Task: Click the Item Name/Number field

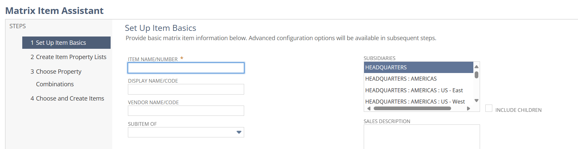Action: point(186,68)
